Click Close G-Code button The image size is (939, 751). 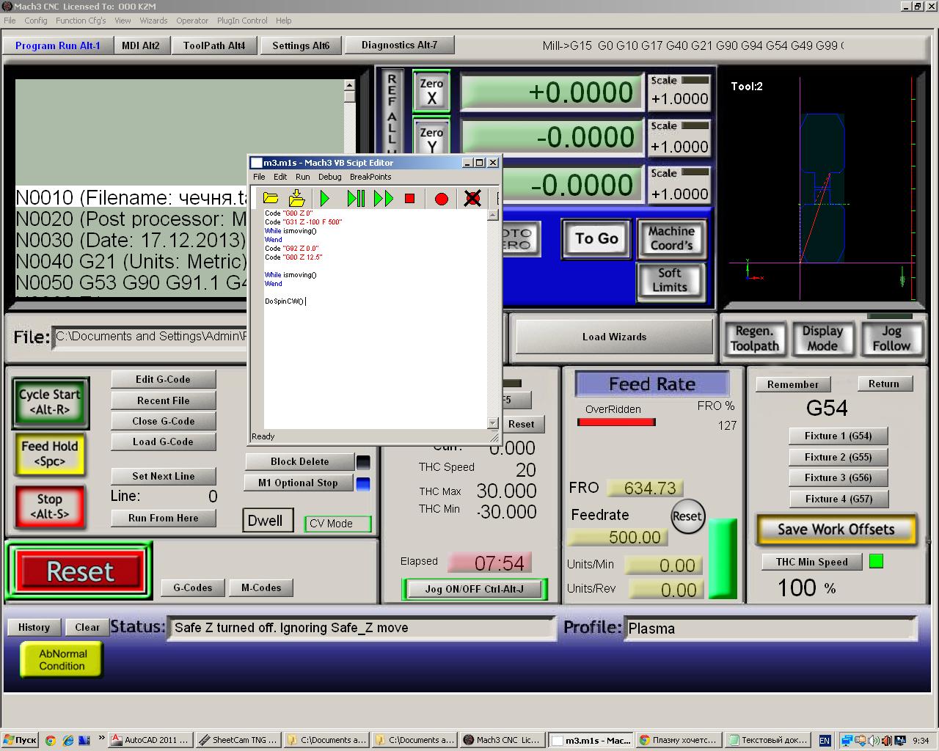click(164, 421)
